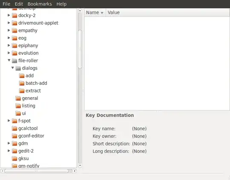The image size is (230, 180).
Task: Select the gconf-editor entry
Action: [31, 136]
